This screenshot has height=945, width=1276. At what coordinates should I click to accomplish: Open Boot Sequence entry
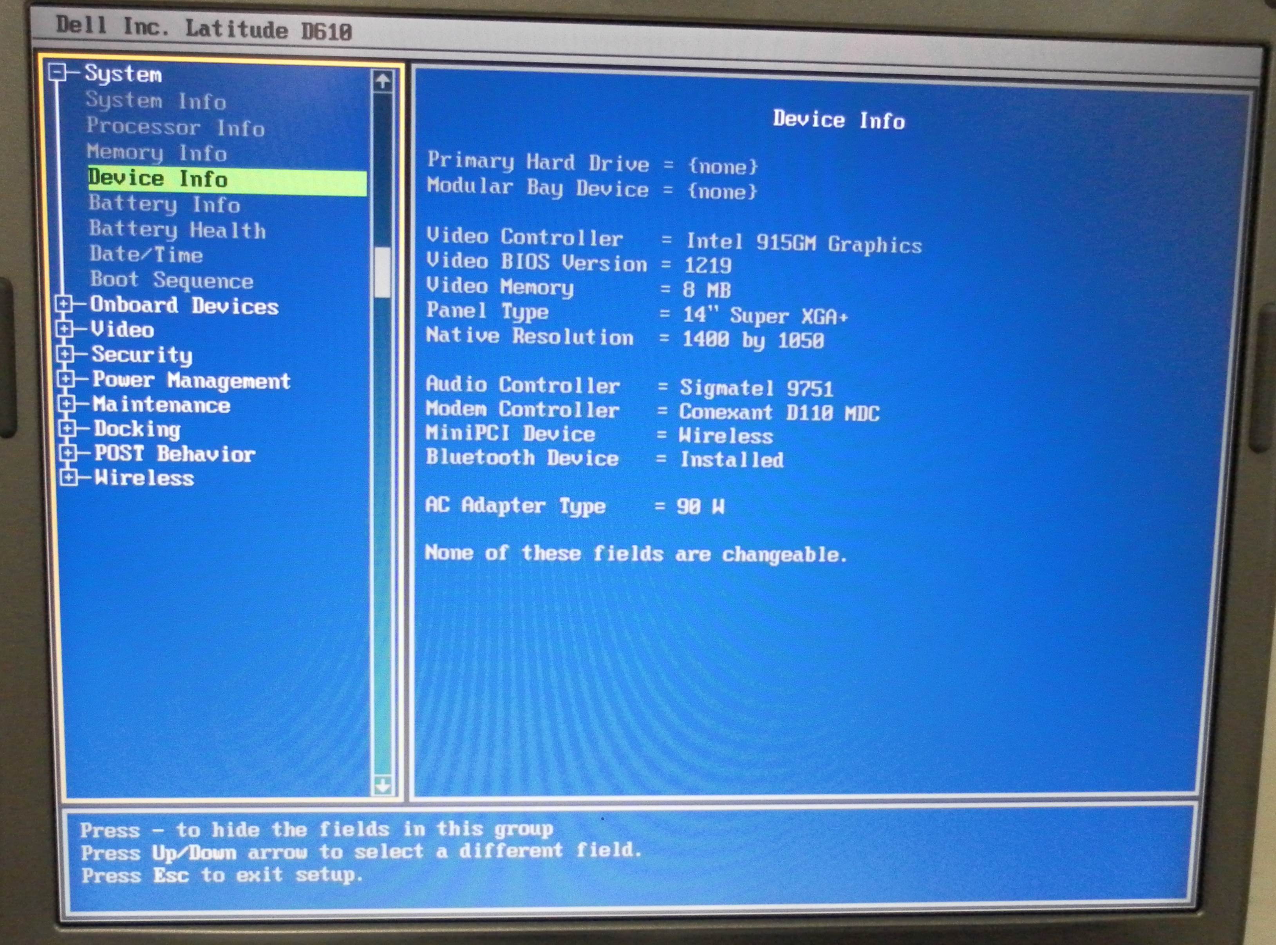pos(172,280)
